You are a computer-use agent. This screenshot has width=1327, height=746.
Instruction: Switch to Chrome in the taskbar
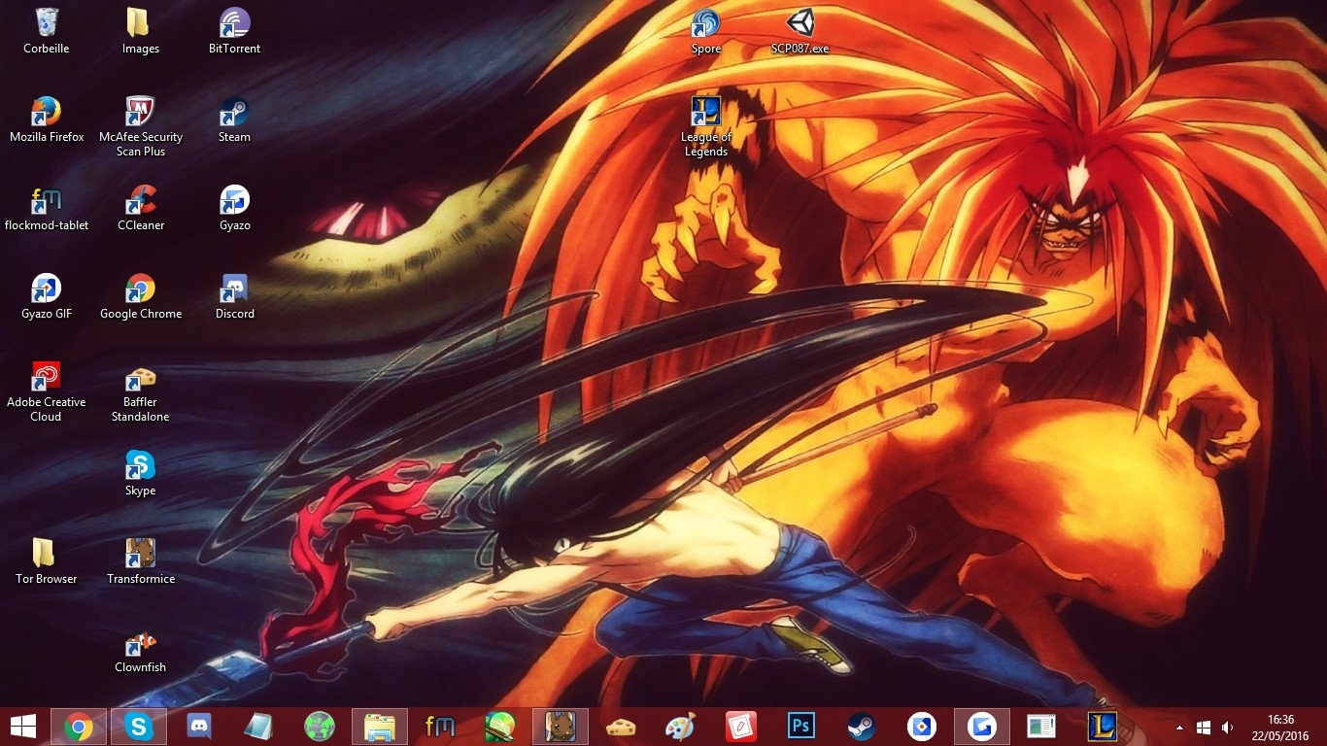point(79,727)
